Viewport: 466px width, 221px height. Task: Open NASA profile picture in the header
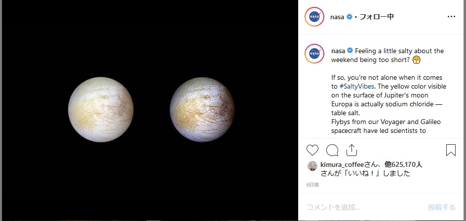click(x=314, y=17)
